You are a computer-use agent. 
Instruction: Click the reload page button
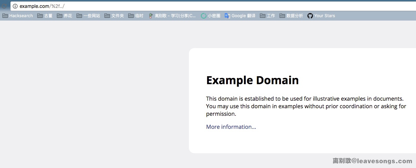[4, 6]
